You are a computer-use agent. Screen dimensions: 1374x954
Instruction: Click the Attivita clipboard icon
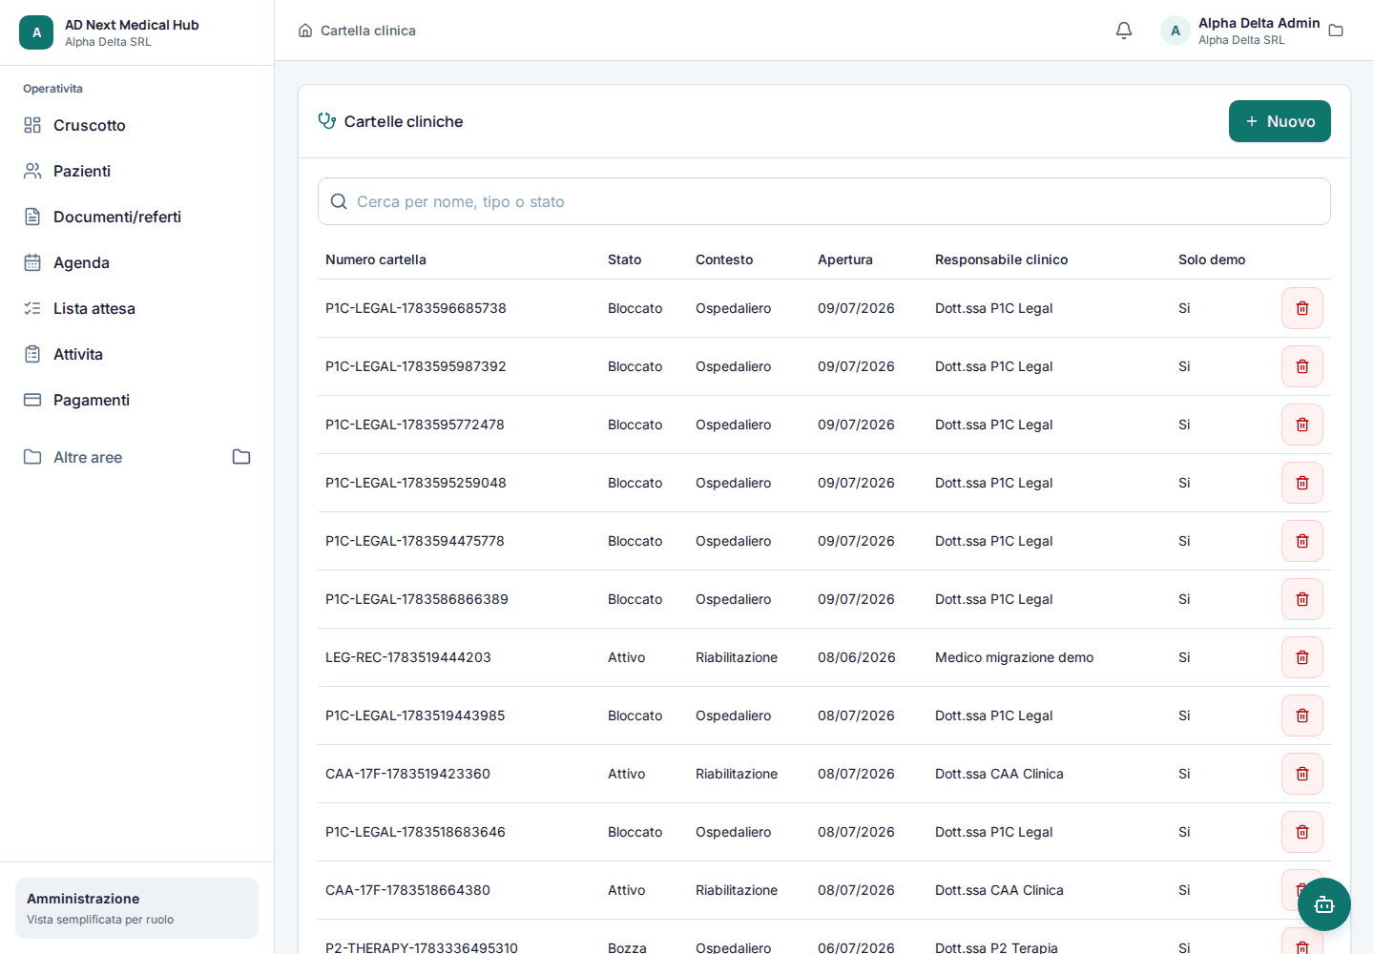click(32, 354)
